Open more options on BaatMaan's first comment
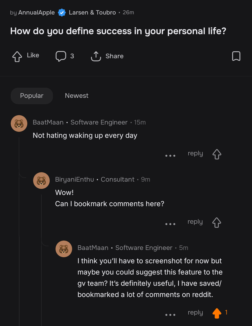Image resolution: width=252 pixels, height=326 pixels. pyautogui.click(x=170, y=156)
